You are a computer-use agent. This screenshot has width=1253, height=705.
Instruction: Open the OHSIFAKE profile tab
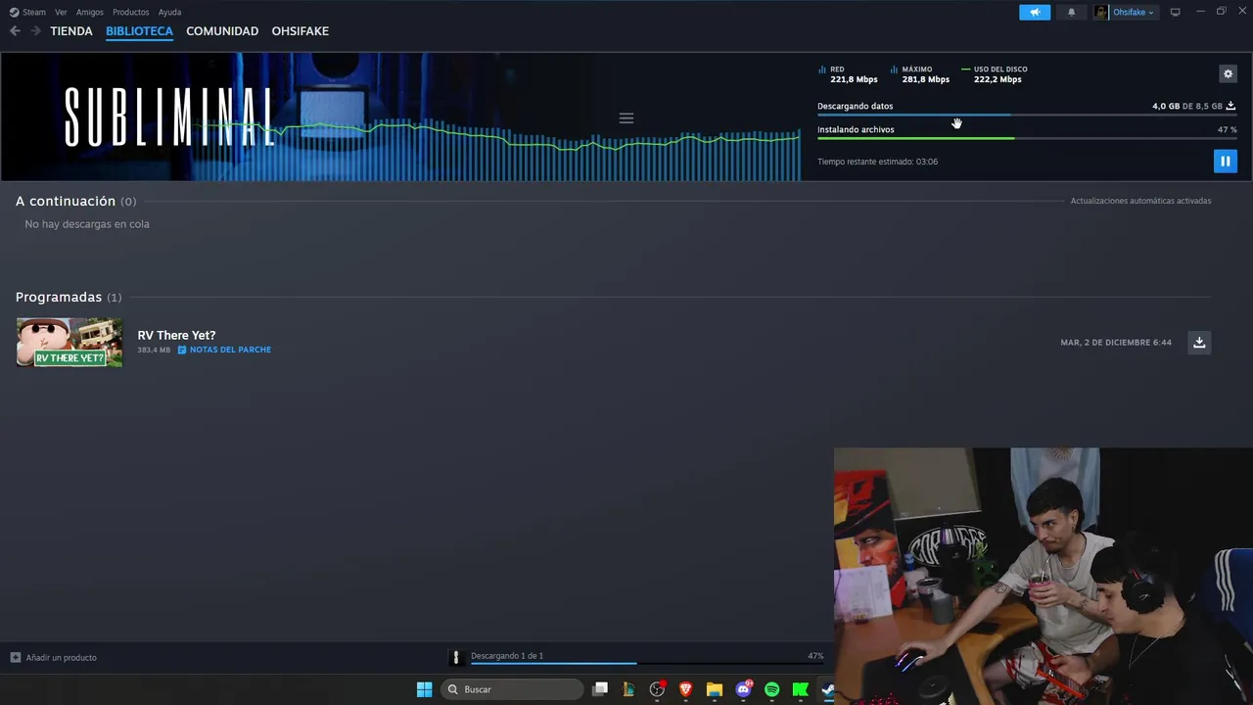pyautogui.click(x=300, y=31)
